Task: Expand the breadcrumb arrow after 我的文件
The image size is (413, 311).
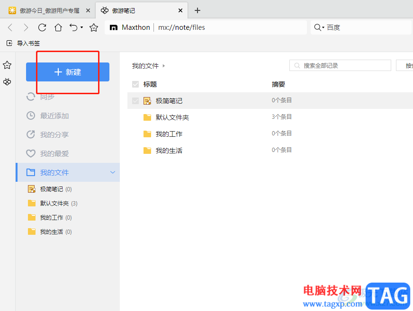Action: click(163, 66)
